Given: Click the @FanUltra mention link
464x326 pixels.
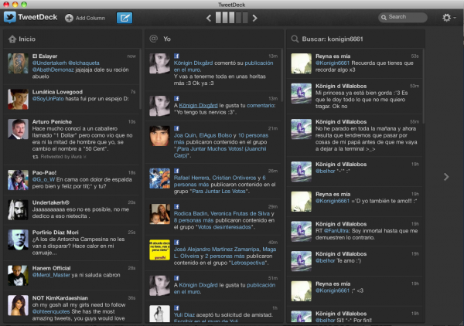Looking at the screenshot, I should pyautogui.click(x=336, y=231).
